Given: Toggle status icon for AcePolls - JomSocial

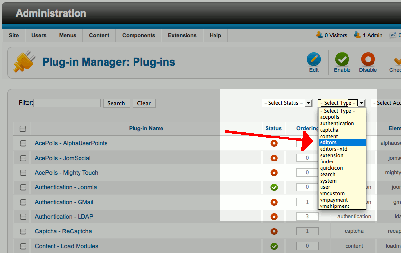Looking at the screenshot, I should 274,158.
